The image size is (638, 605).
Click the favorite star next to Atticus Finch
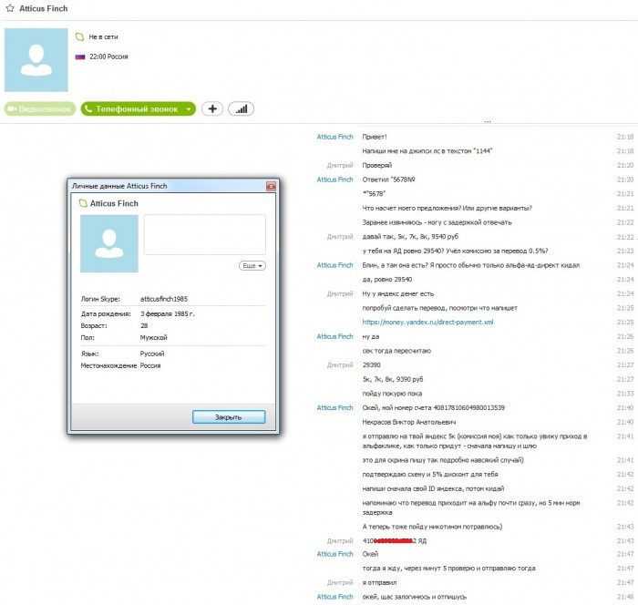[x=10, y=8]
